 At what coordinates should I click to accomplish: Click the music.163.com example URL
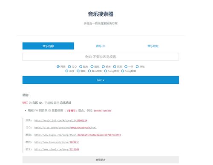click(60, 120)
